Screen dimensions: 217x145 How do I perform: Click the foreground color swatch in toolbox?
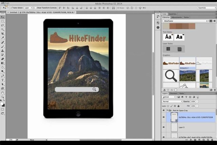2,104
